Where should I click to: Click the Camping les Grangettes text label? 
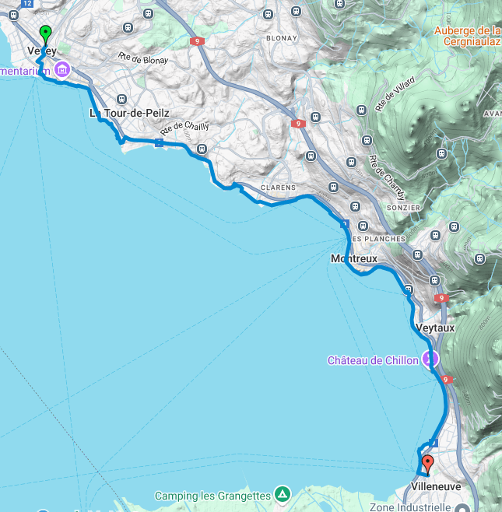pyautogui.click(x=212, y=496)
